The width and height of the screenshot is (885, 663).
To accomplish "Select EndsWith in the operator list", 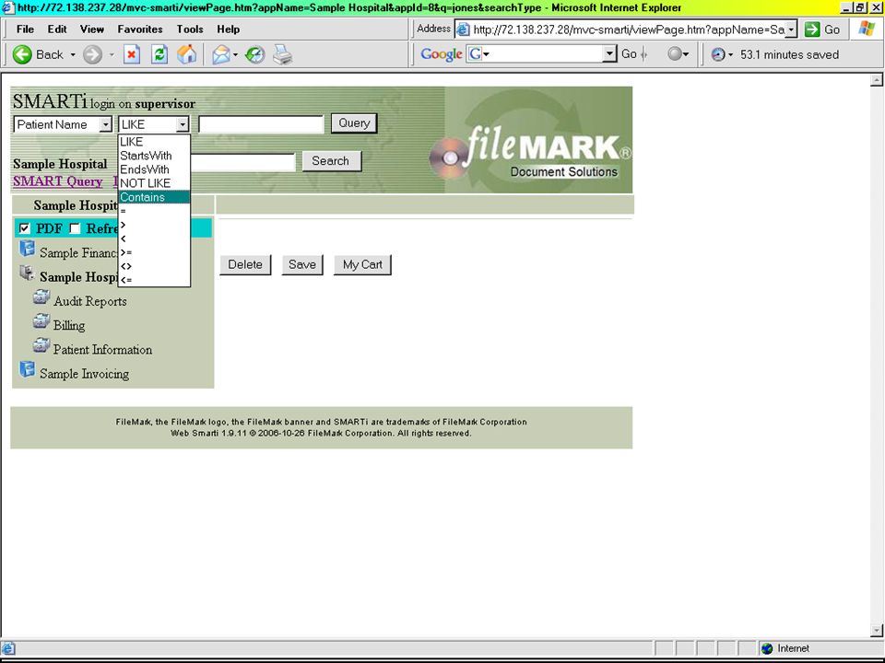I will (154, 169).
